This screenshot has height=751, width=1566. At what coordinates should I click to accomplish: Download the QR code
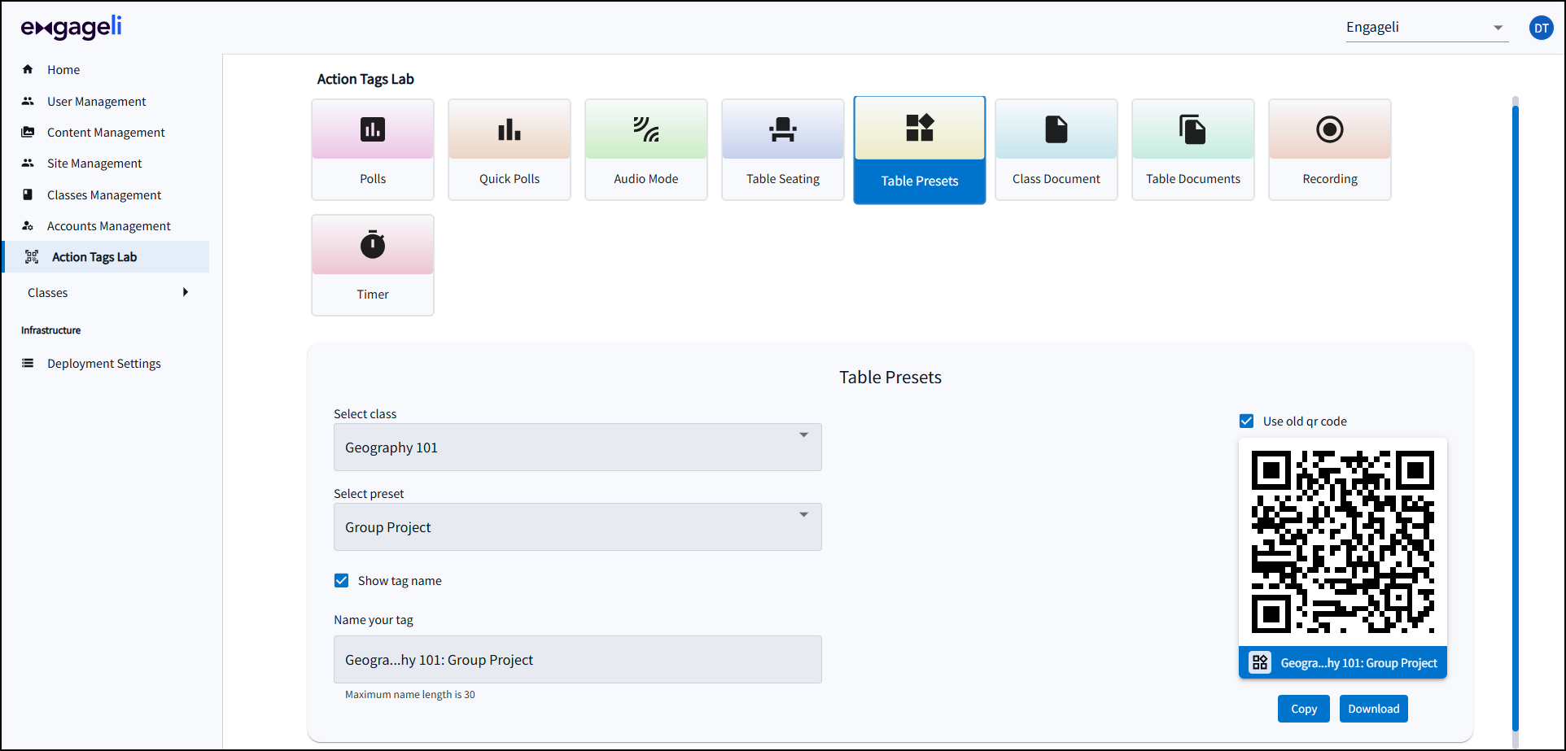(1374, 709)
